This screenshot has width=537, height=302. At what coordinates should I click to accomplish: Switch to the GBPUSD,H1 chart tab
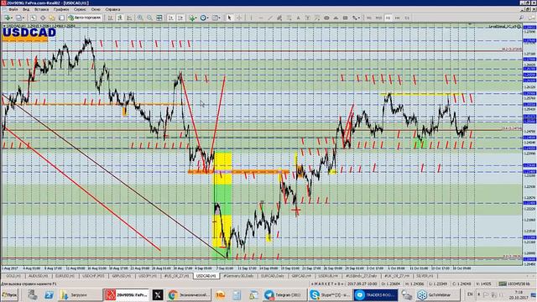[121, 276]
